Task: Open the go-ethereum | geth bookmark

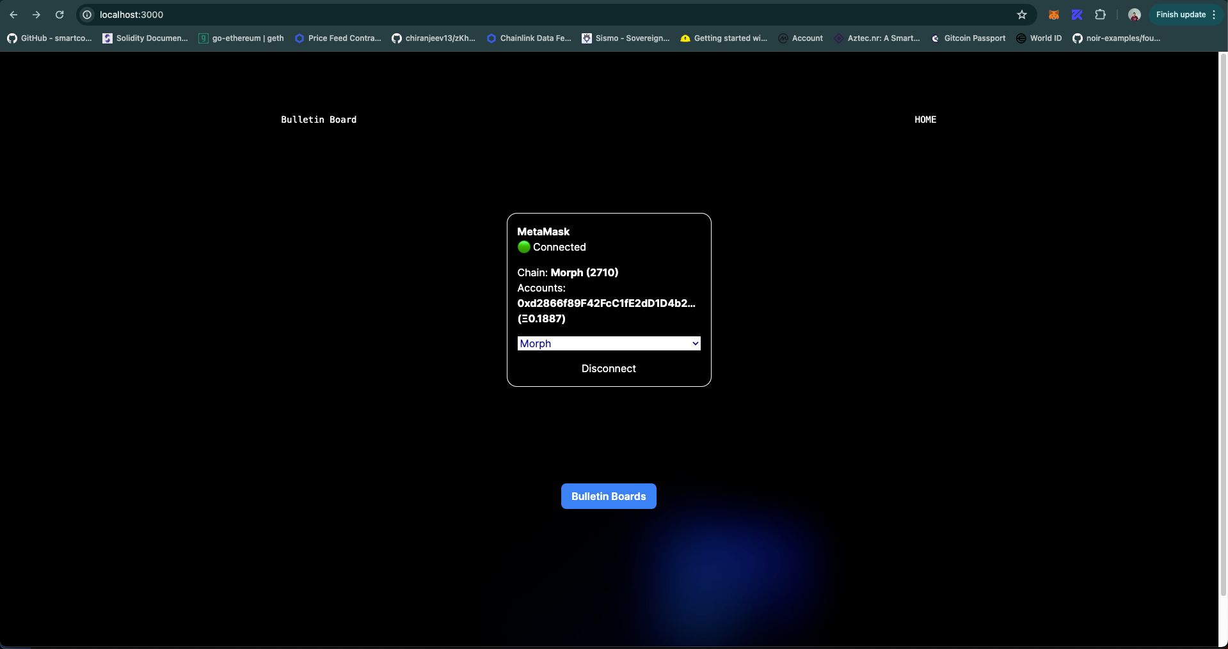Action: tap(241, 38)
